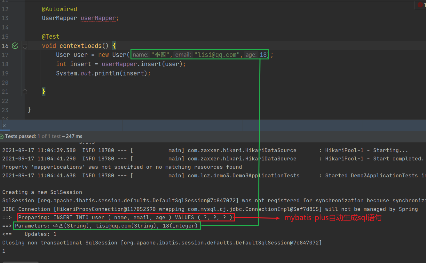Click the class closing brace on line 23
This screenshot has height=263, width=426.
coord(30,110)
